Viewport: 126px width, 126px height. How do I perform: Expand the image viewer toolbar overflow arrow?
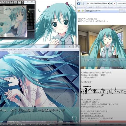point(22,2)
